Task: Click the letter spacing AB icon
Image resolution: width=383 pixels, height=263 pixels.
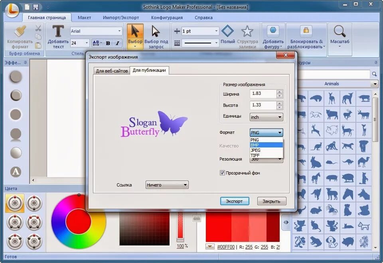Action: (97, 43)
